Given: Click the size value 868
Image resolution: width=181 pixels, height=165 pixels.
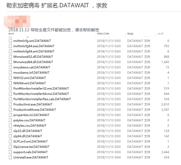Looking at the screenshot, I should coord(166,57).
